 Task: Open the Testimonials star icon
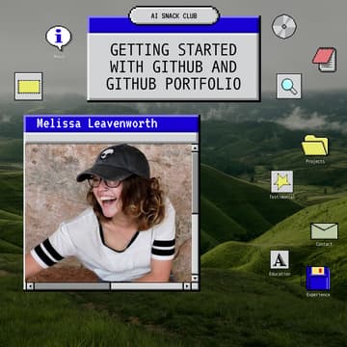tap(282, 182)
